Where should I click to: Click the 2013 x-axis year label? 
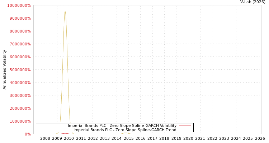[x=105, y=139]
